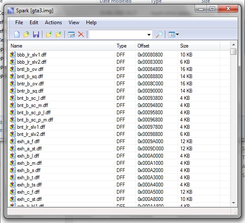Click offset value 0x0009D000
The height and width of the screenshot is (223, 245).
click(x=150, y=149)
